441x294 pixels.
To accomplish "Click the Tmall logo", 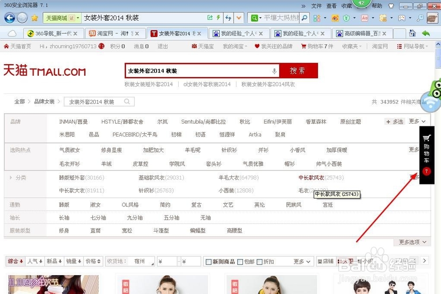I will point(45,70).
